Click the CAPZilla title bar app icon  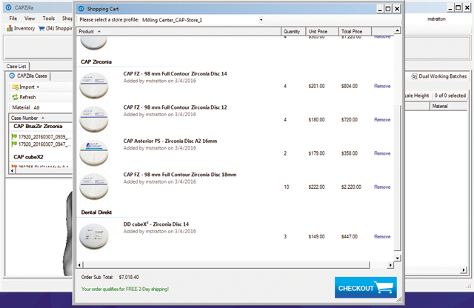click(x=9, y=7)
